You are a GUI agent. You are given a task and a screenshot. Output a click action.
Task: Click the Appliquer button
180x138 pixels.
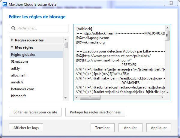point(159,128)
